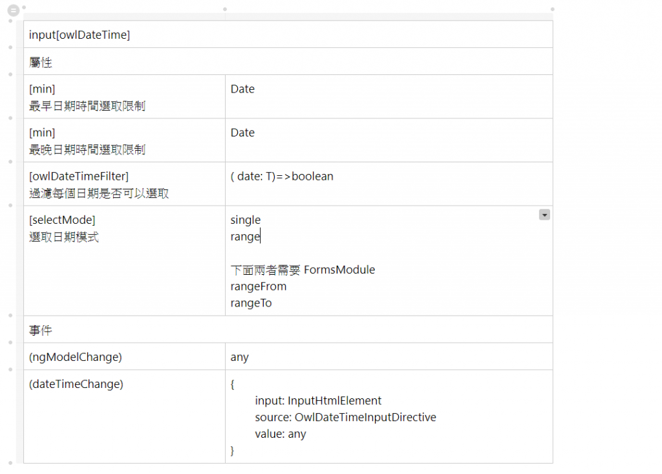
Task: Place cursor on the rangeFrom line
Action: pos(259,286)
